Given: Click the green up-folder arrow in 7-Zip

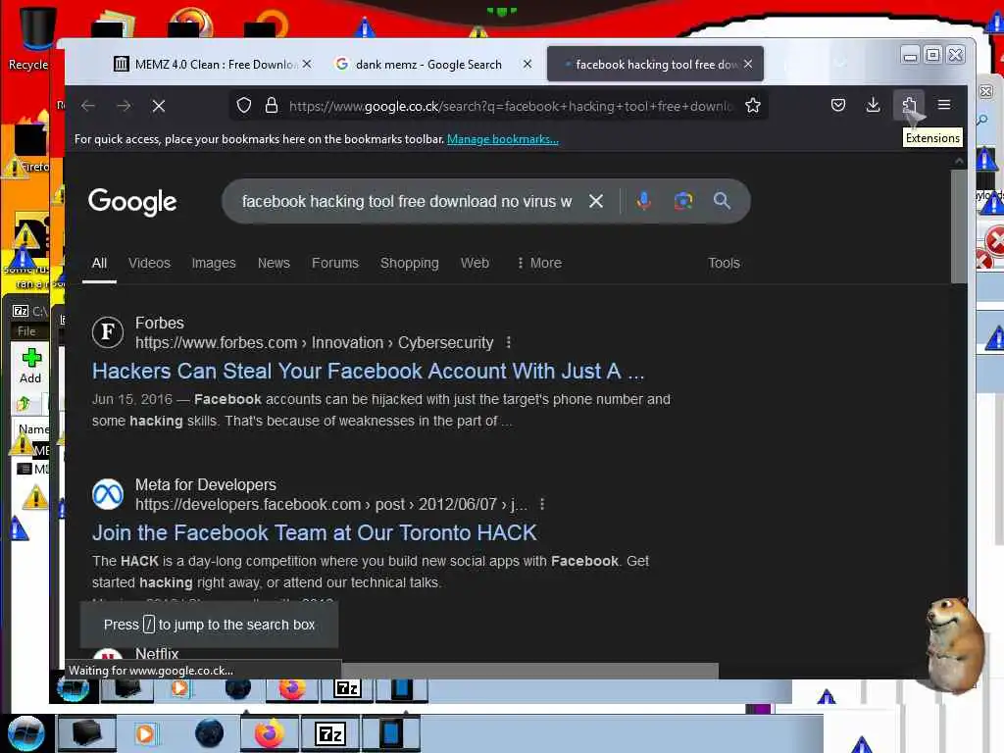Looking at the screenshot, I should (x=25, y=403).
